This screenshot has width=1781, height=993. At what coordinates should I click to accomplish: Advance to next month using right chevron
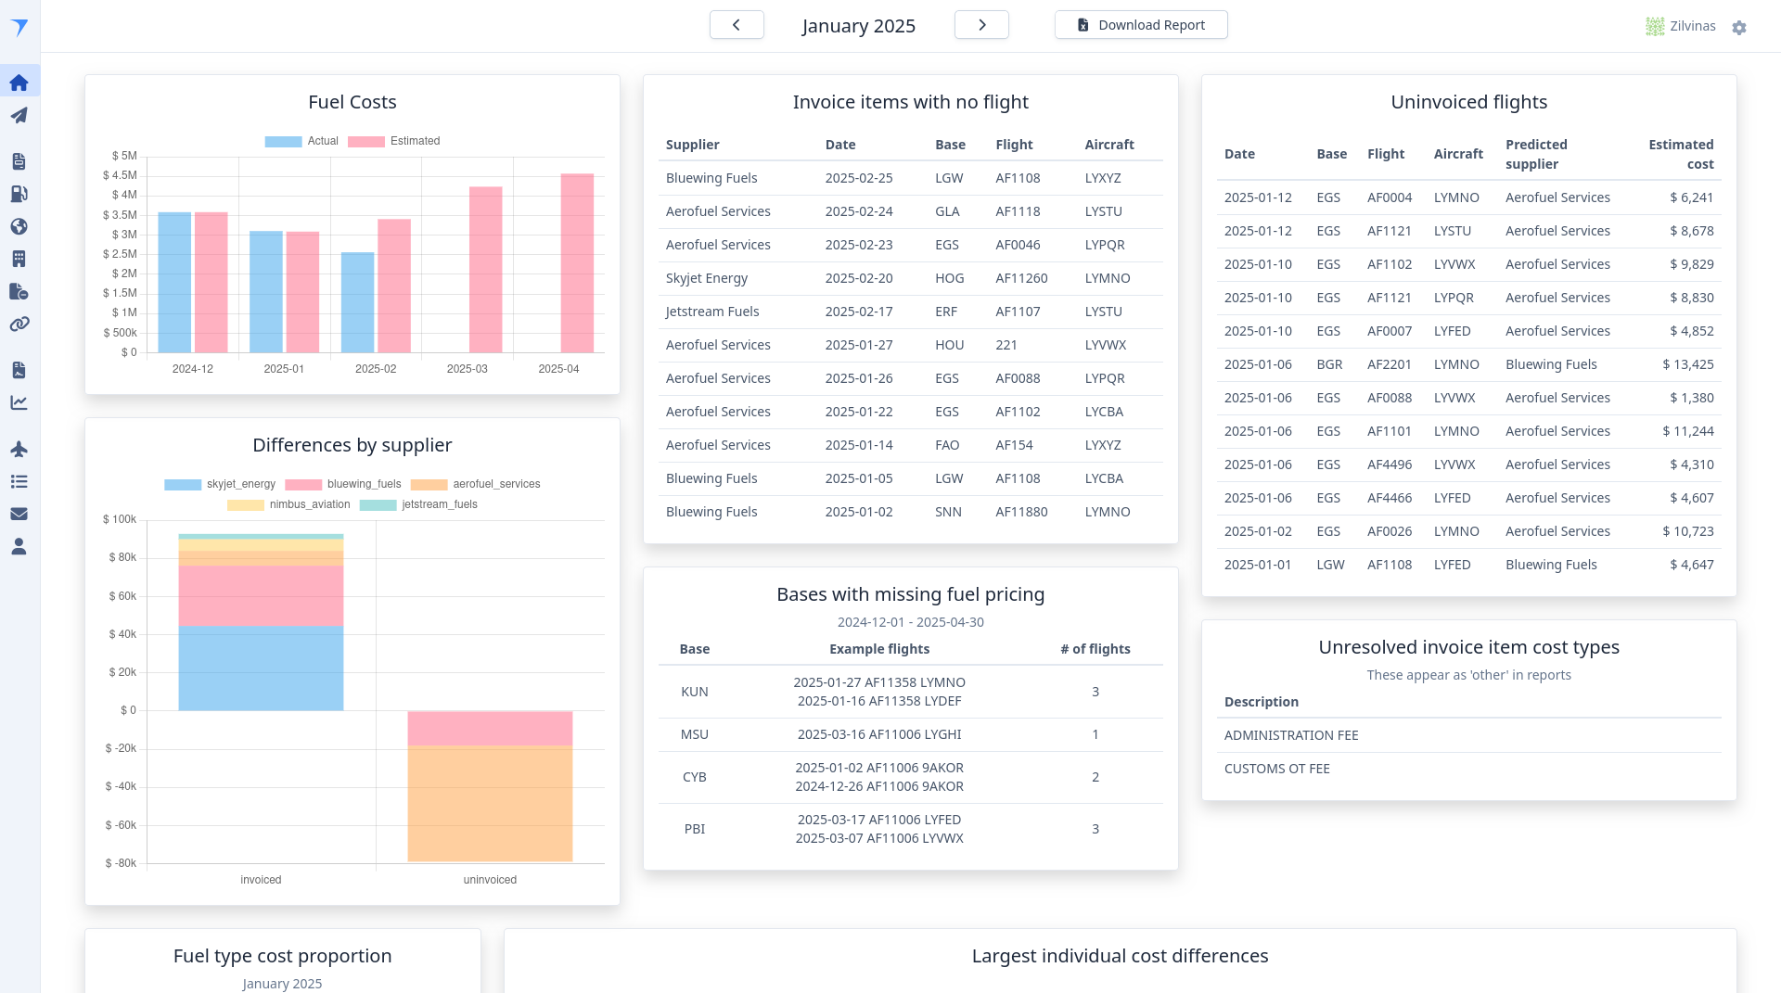(981, 24)
